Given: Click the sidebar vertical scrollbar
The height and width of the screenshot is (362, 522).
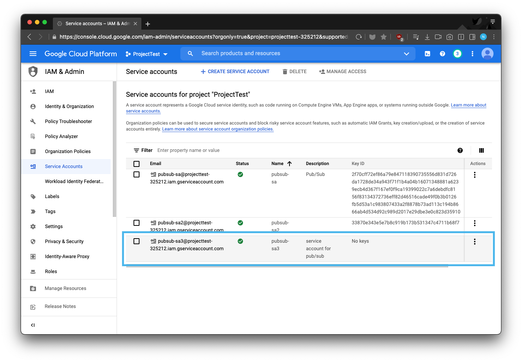Looking at the screenshot, I should pyautogui.click(x=114, y=149).
